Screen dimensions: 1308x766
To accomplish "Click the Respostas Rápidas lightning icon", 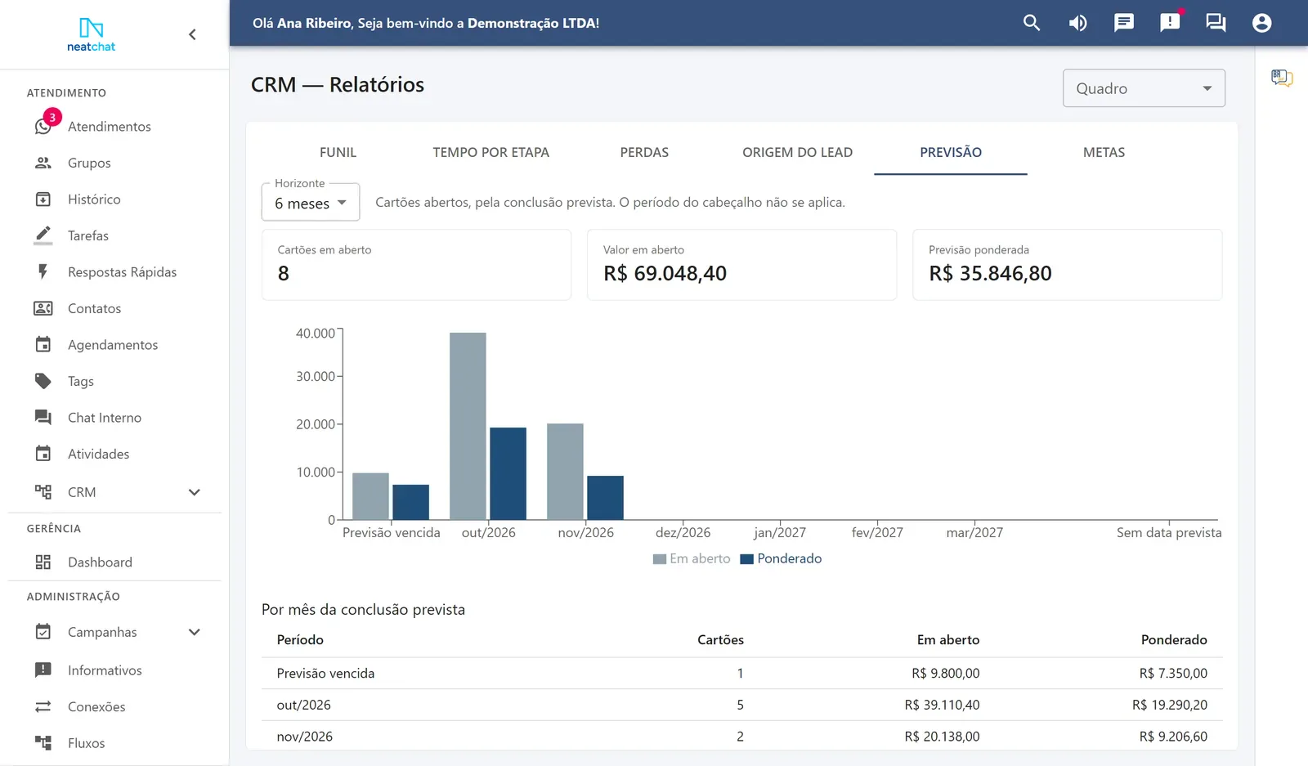I will (x=43, y=271).
